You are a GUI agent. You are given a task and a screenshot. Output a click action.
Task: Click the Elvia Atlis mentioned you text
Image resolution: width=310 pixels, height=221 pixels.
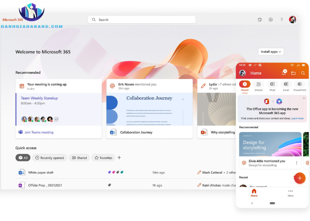coord(267,161)
